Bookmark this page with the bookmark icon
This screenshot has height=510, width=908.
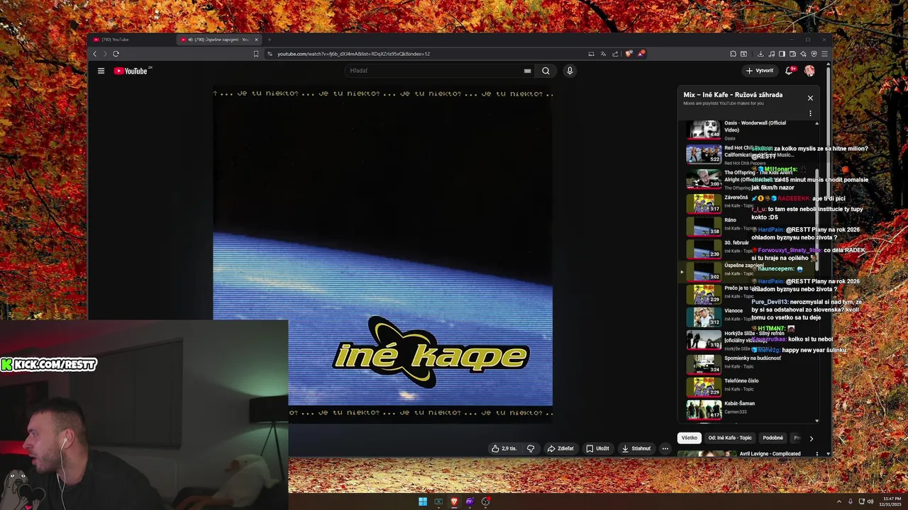coord(256,54)
